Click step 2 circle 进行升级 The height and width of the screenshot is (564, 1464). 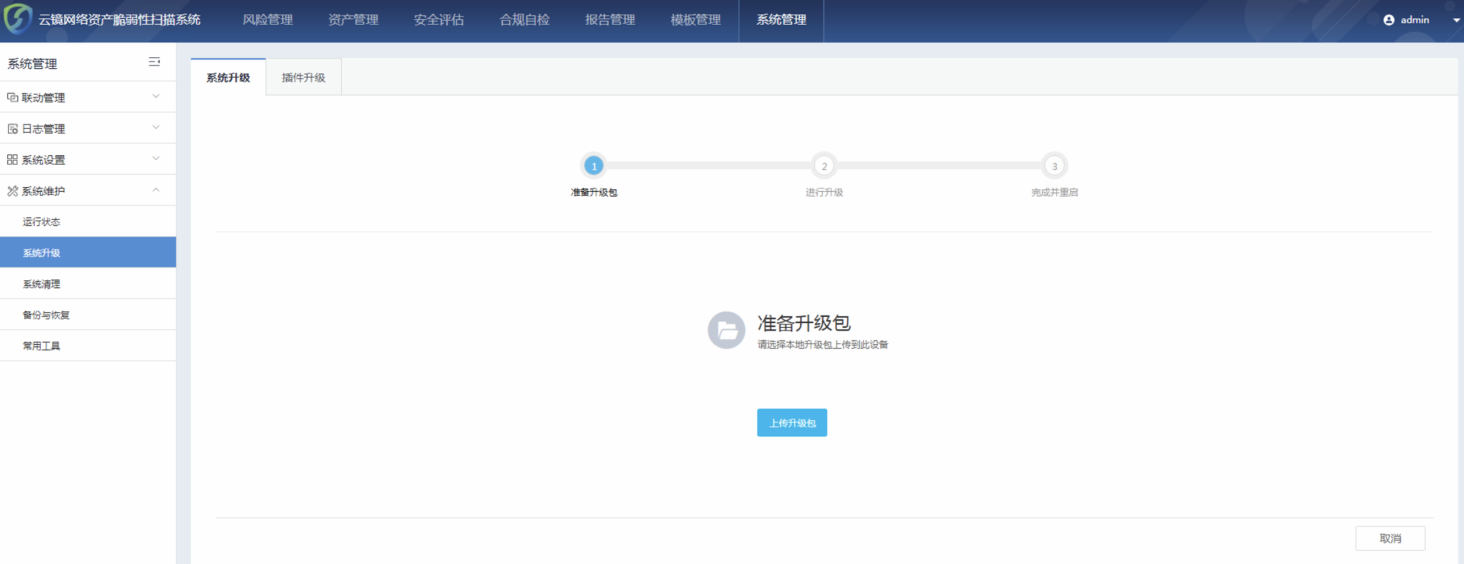824,166
